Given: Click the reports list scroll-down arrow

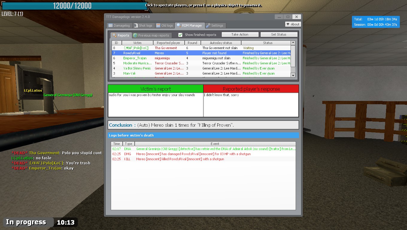Looking at the screenshot, I should 293,75.
